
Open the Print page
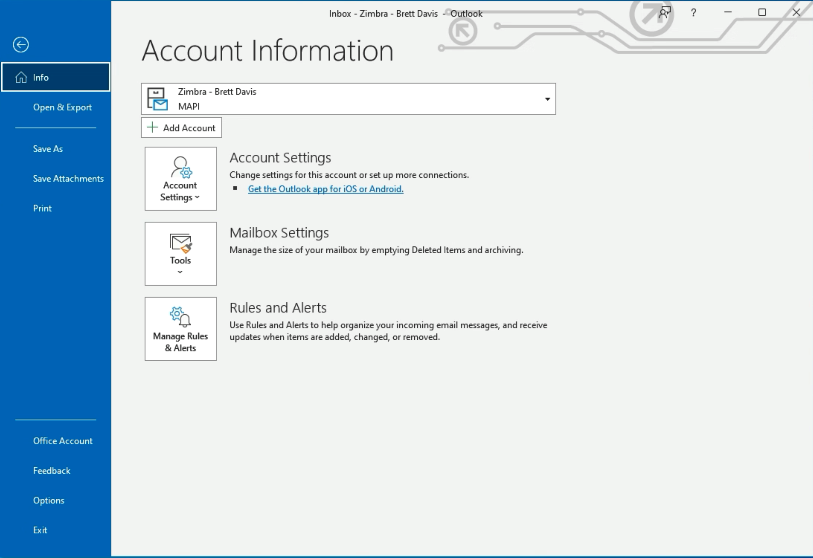[x=56, y=208]
